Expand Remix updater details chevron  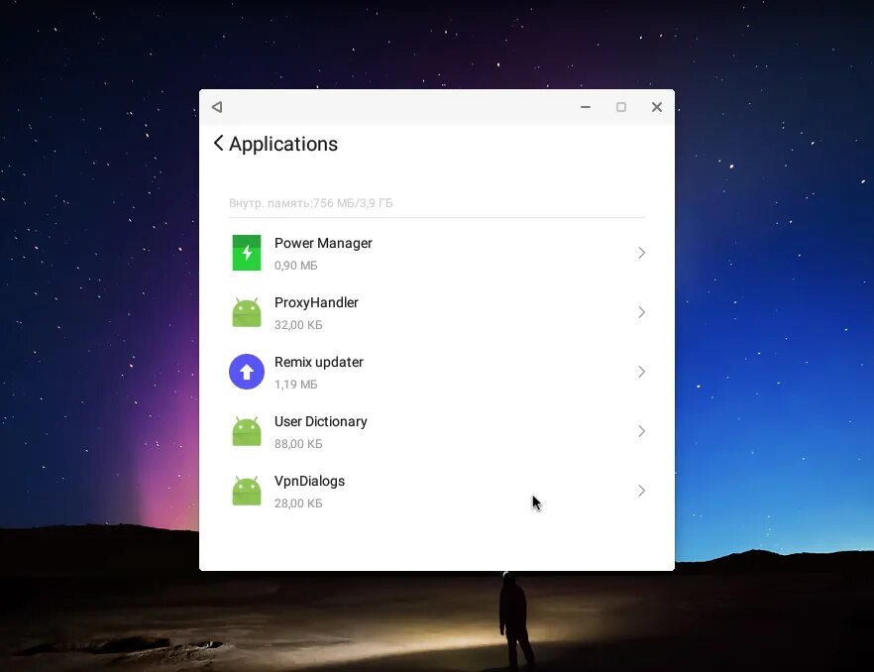point(641,372)
